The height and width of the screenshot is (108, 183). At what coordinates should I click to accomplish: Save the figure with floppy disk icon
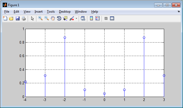click(18, 18)
